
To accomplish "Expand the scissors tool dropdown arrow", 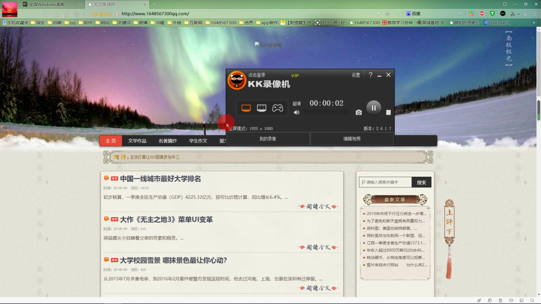I will 518,14.
